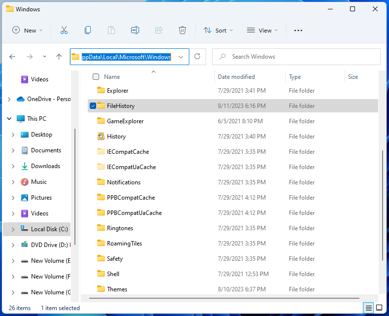Click the Paste clipboard icon

[111, 30]
